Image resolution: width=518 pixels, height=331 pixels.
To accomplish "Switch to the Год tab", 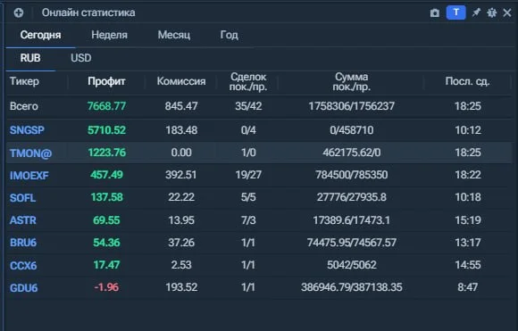I will tap(230, 35).
